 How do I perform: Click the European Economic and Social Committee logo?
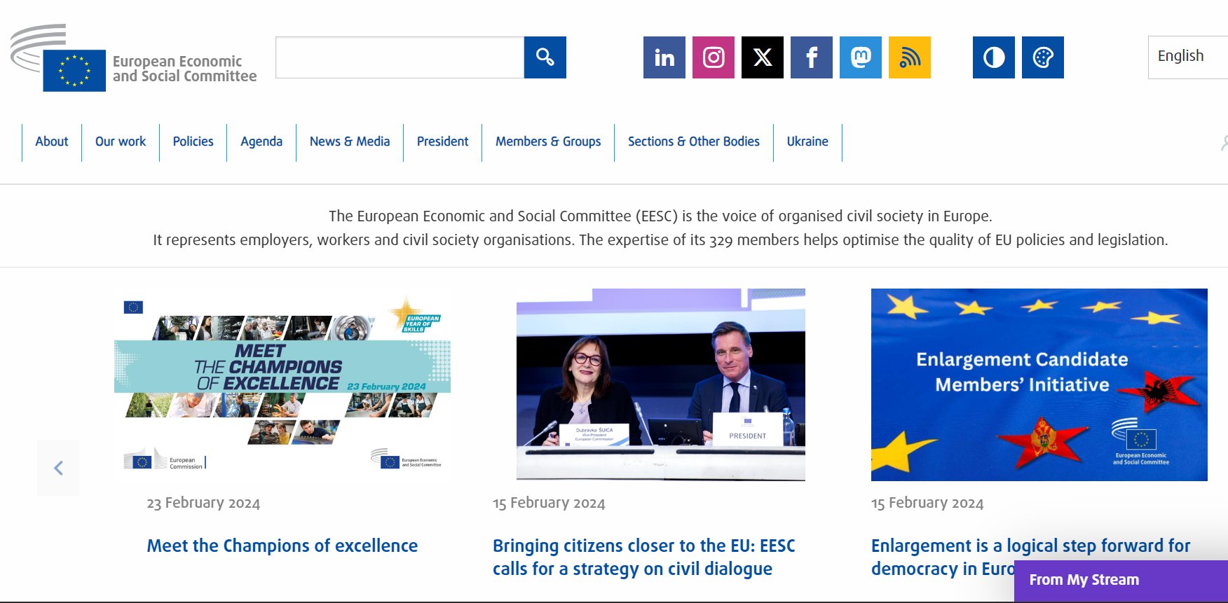(x=133, y=59)
